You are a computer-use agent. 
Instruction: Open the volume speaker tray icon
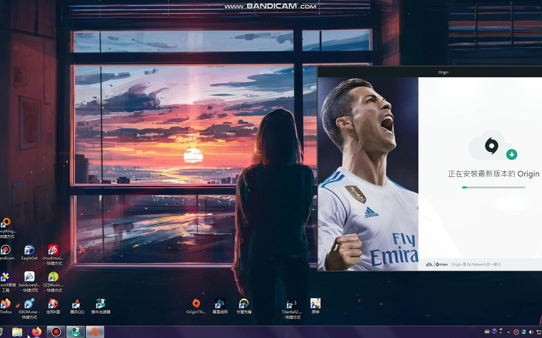531,332
